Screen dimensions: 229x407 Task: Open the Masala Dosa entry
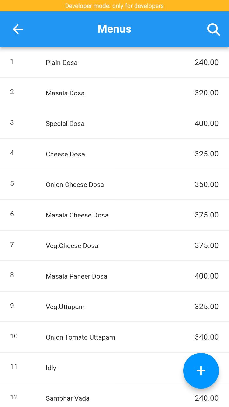click(x=114, y=93)
